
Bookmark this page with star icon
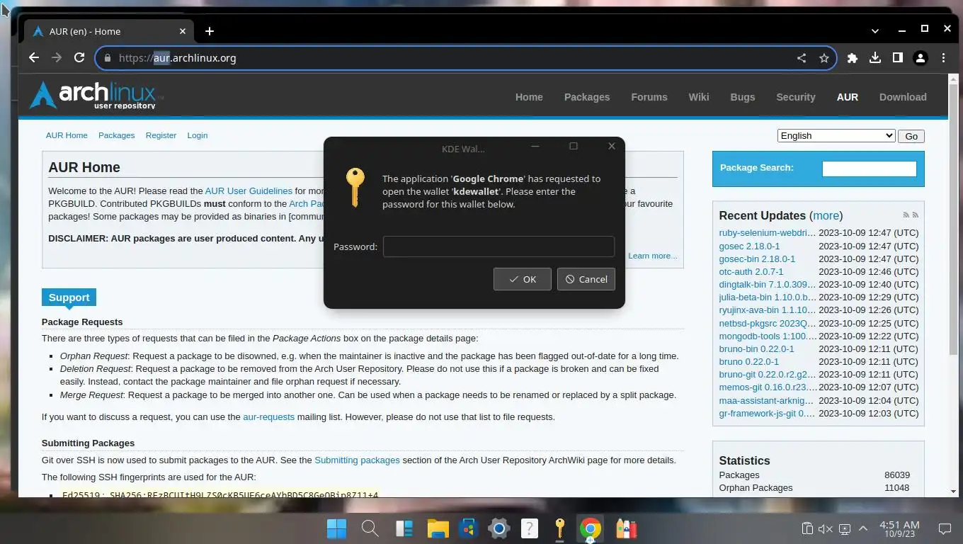tap(824, 58)
